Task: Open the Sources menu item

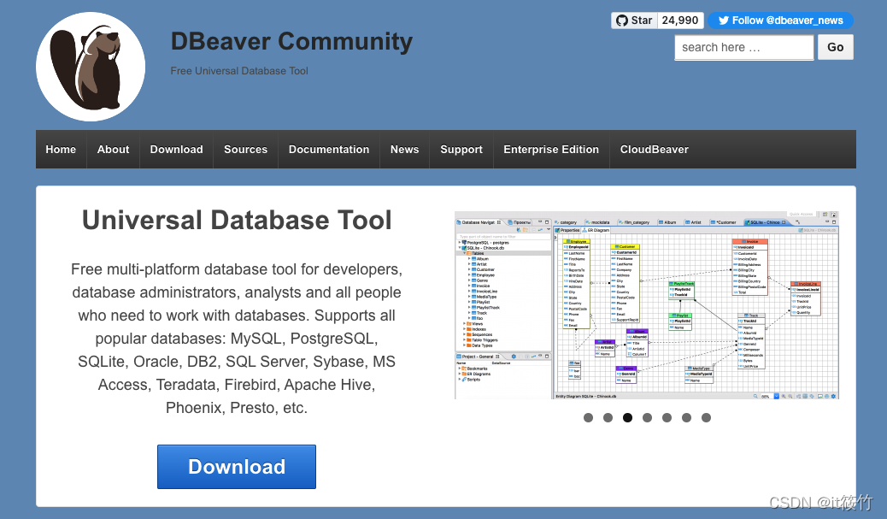Action: (x=245, y=150)
